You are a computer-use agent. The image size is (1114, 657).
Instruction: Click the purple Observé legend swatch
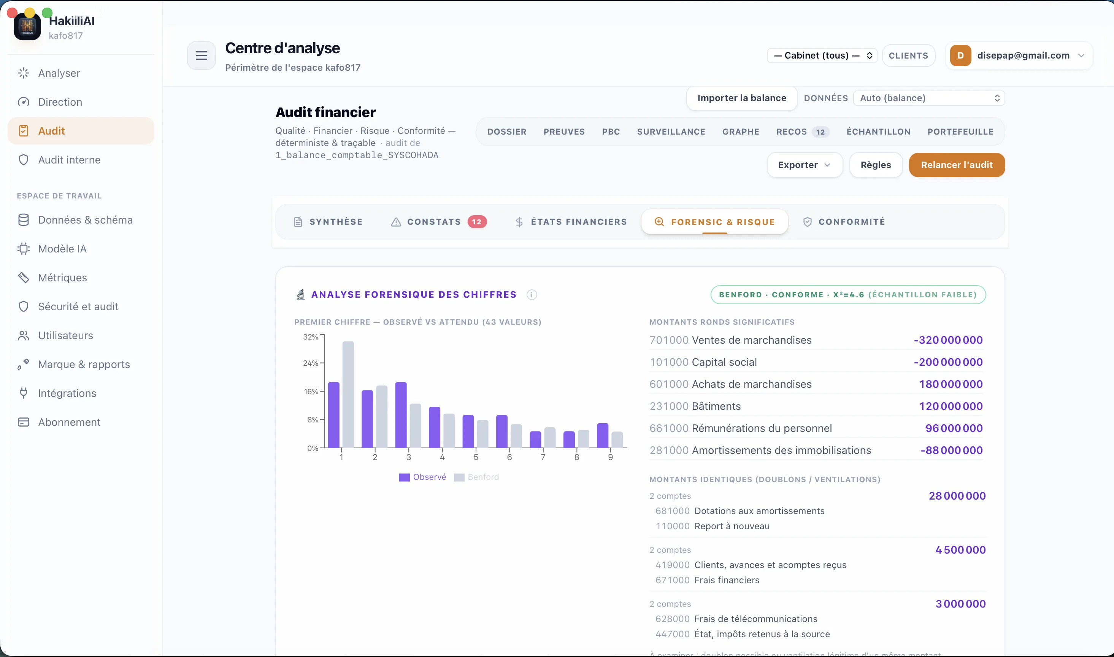coord(404,477)
